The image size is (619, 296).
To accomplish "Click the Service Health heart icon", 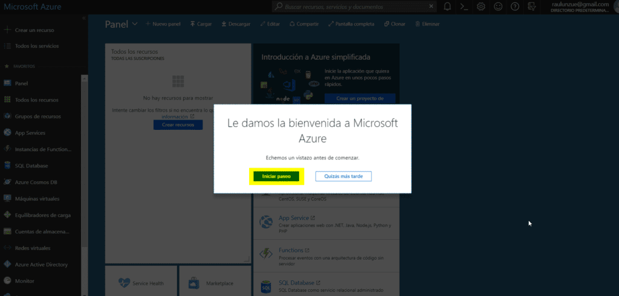I will pyautogui.click(x=124, y=283).
